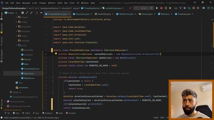Open the Build tool window button
The height and width of the screenshot is (120, 214).
[x=59, y=113]
